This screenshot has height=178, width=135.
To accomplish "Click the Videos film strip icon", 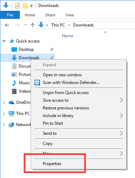I will 14,91.
